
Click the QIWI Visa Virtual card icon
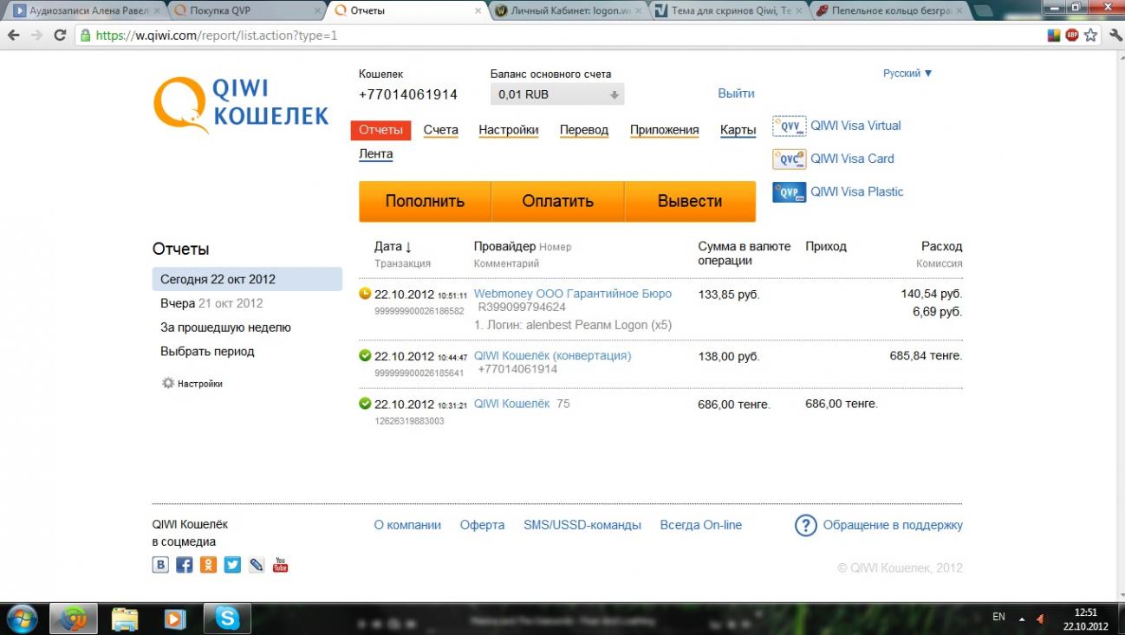(789, 126)
